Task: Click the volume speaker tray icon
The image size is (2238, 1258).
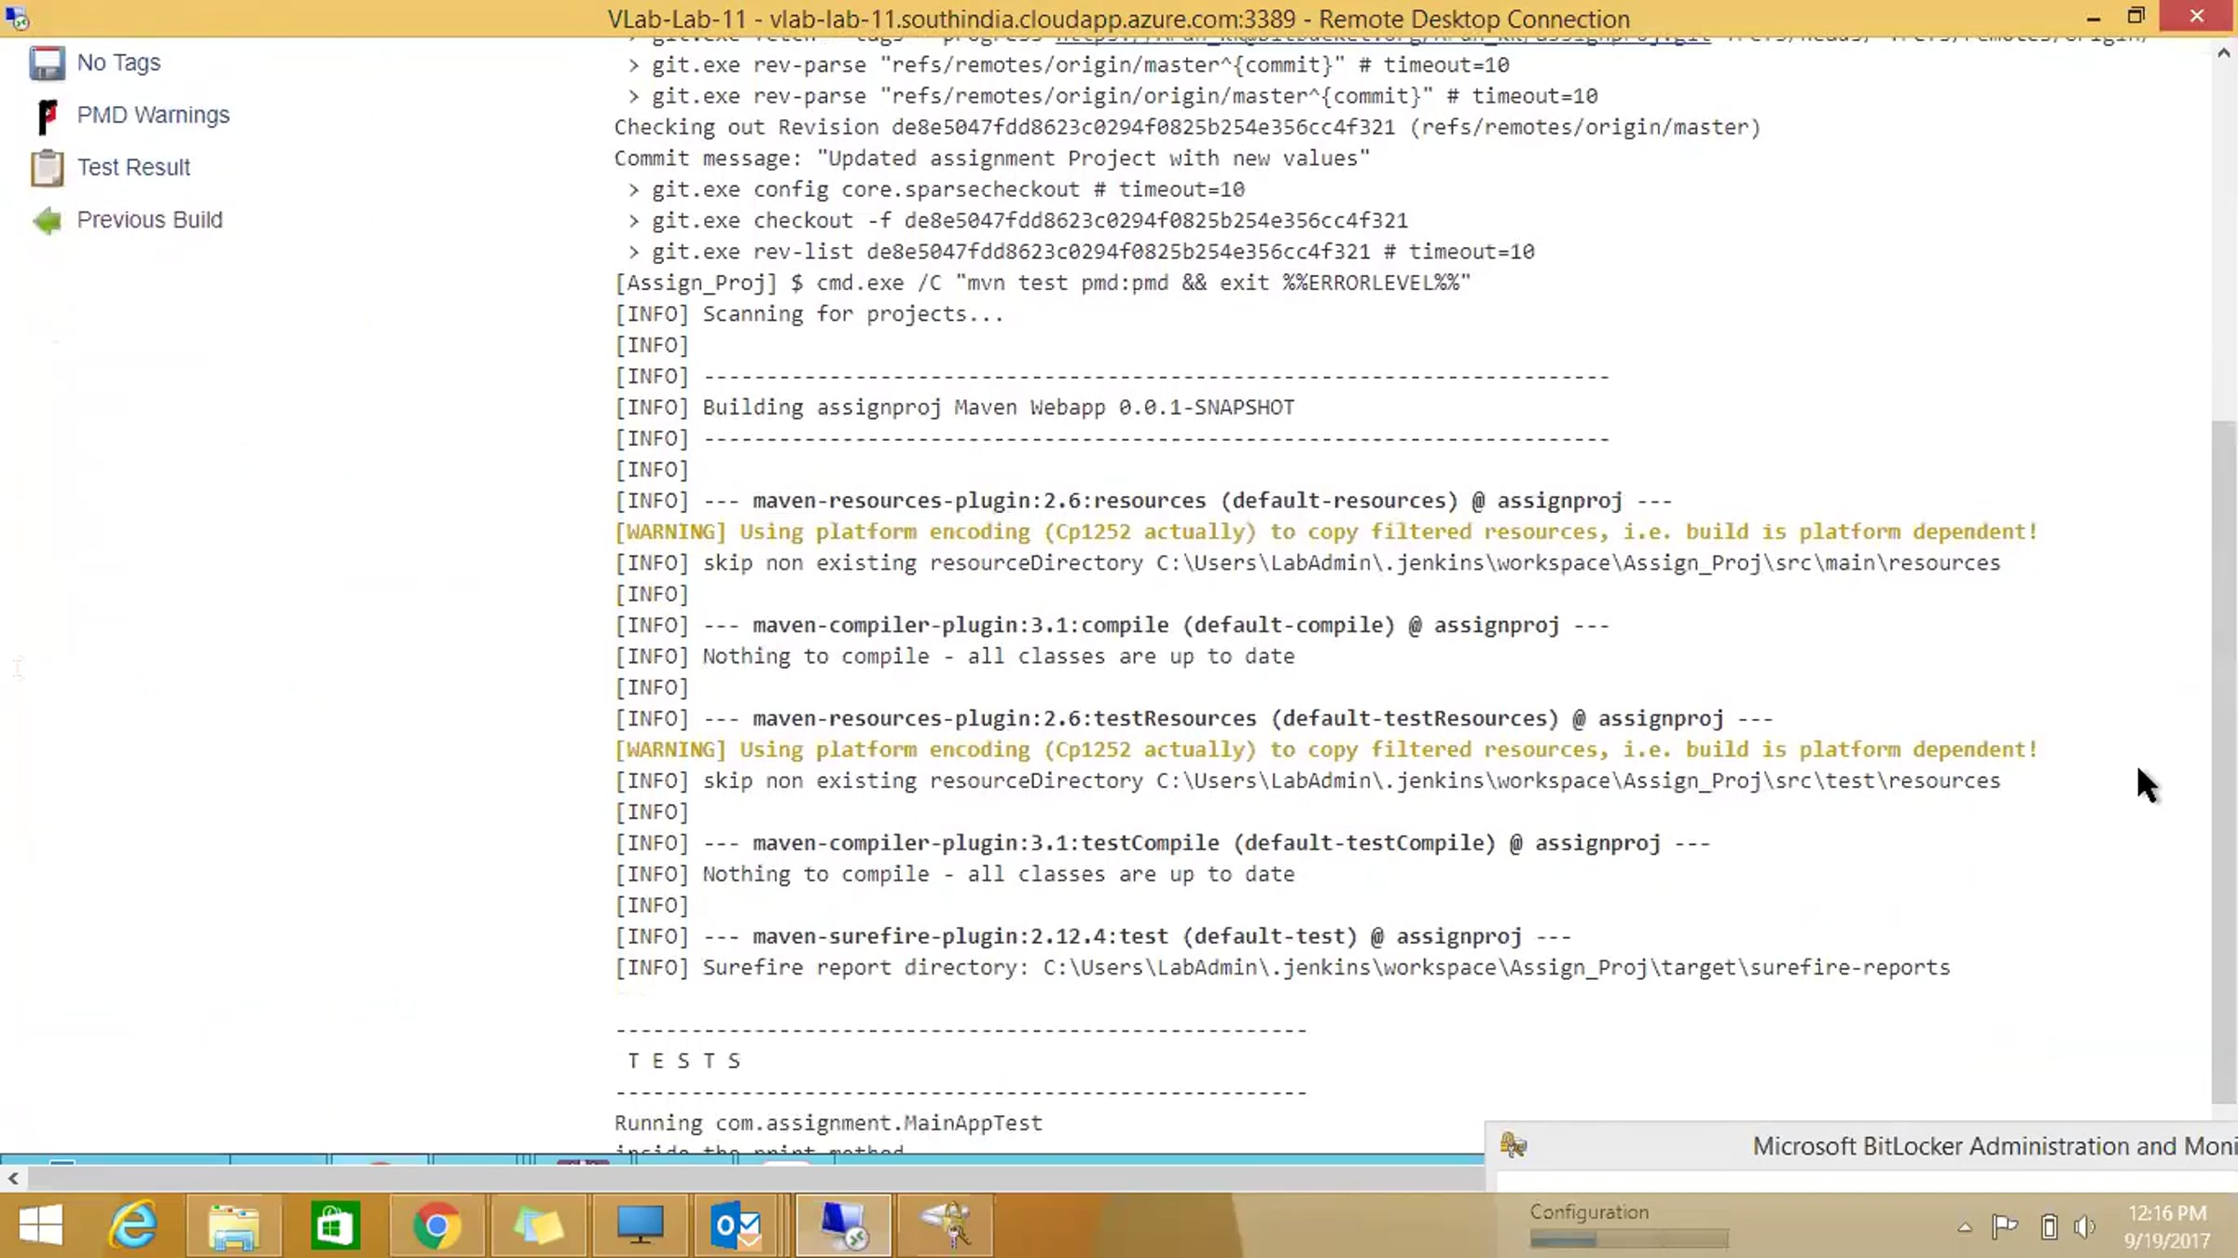Action: click(x=2085, y=1227)
